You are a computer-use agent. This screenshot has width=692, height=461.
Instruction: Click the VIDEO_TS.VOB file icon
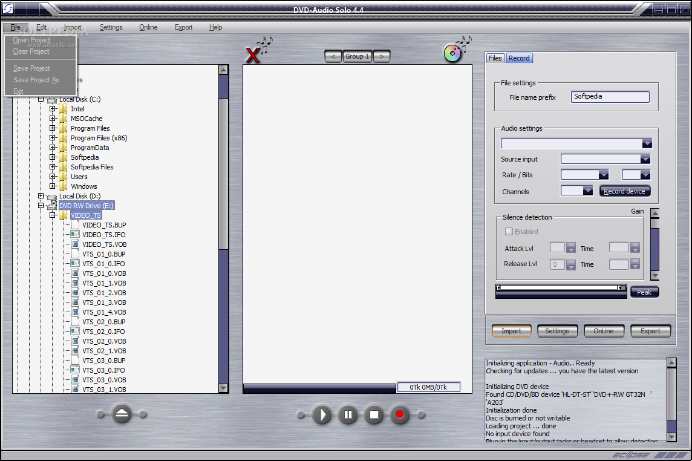click(x=75, y=244)
